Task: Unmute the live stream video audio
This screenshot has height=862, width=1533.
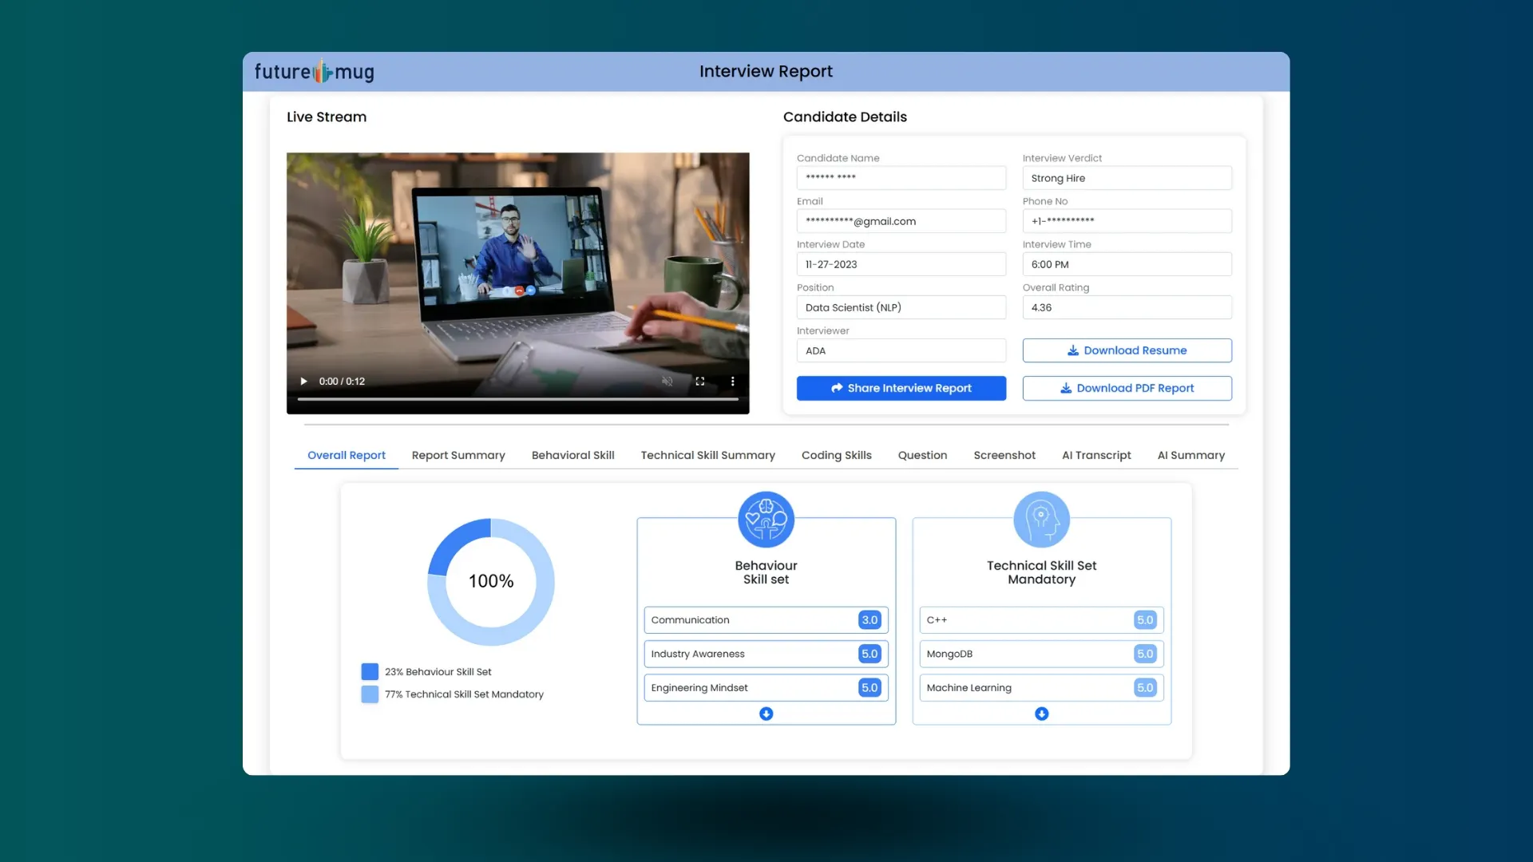Action: 667,382
